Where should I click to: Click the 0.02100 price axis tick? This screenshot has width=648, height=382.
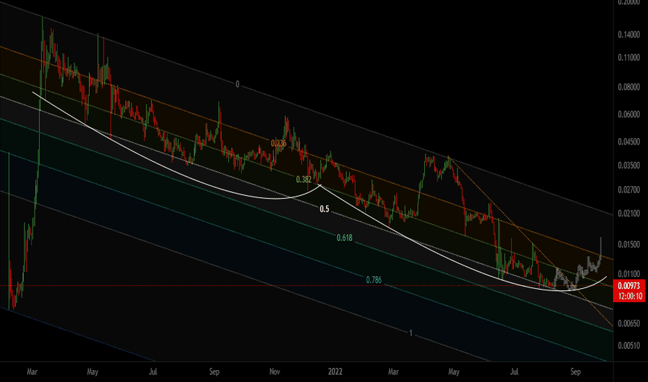pyautogui.click(x=629, y=213)
